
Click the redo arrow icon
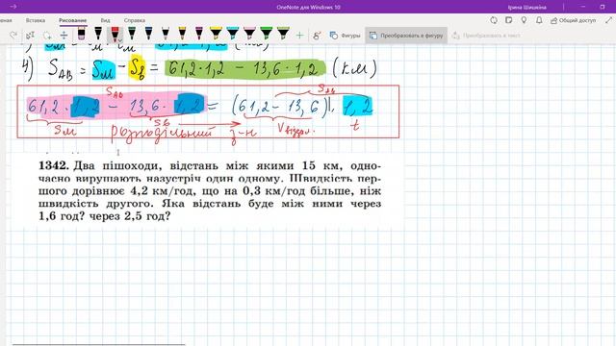tap(13, 36)
